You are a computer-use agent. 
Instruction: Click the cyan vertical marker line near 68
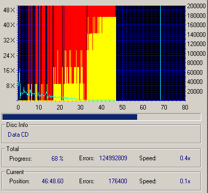160,53
